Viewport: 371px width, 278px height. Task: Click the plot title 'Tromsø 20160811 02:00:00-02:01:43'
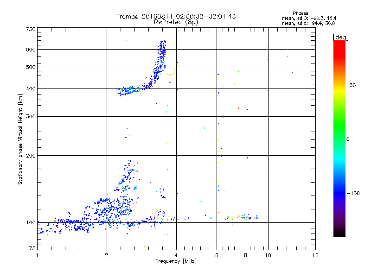click(176, 16)
